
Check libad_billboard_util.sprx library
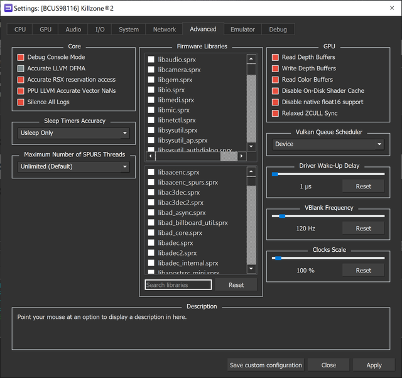click(151, 222)
